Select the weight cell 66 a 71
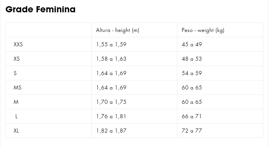270x147 pixels. pos(192,116)
